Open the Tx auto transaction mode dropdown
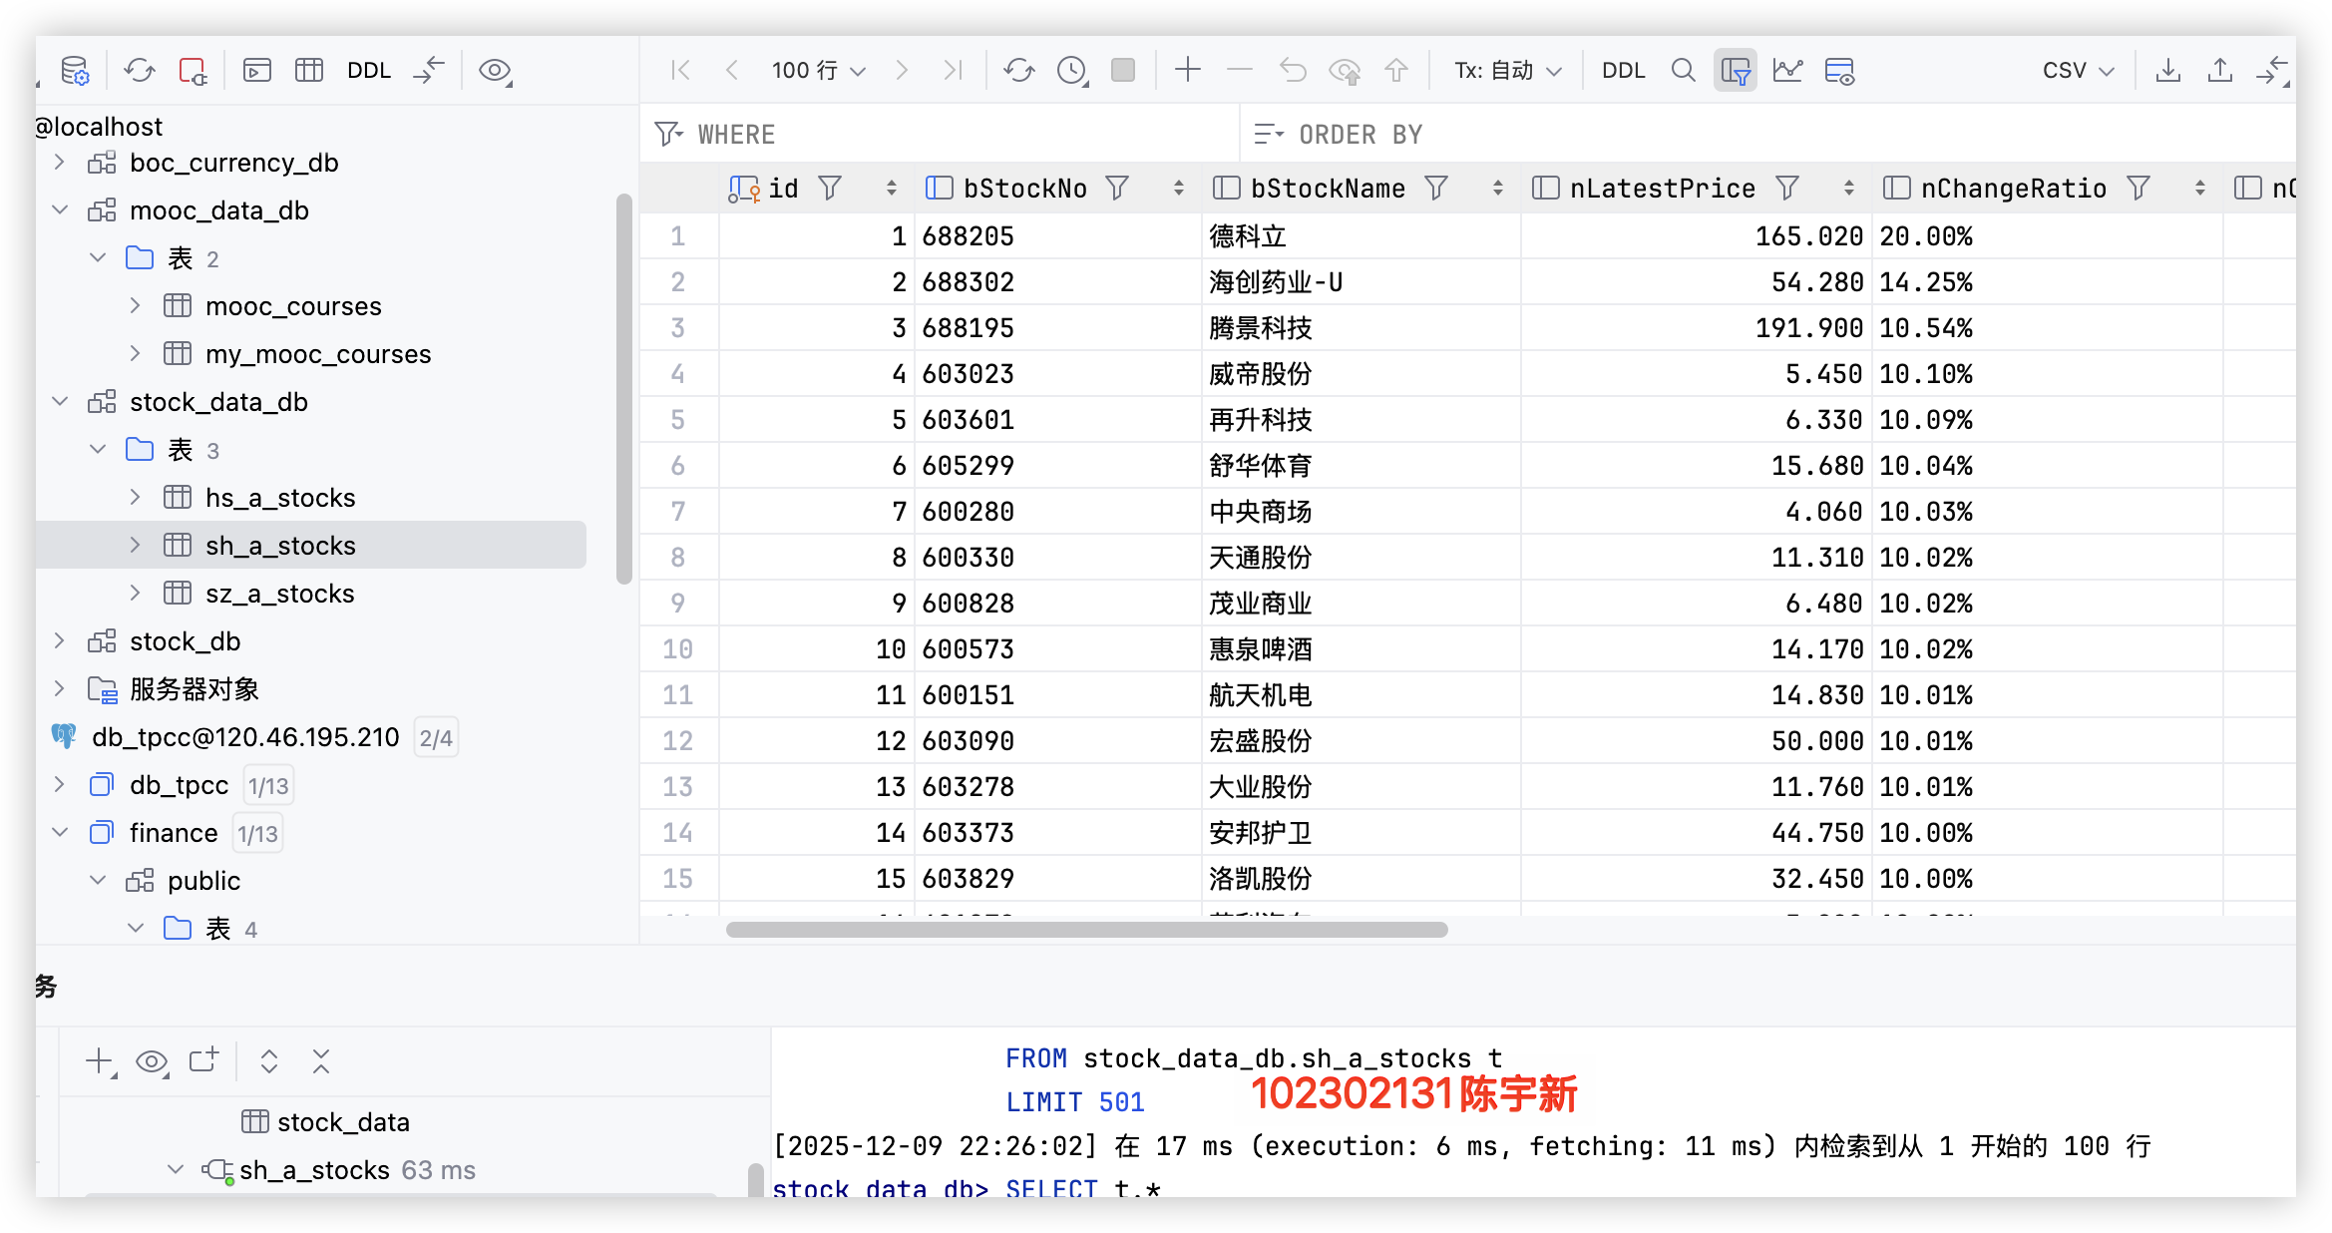 pos(1507,71)
